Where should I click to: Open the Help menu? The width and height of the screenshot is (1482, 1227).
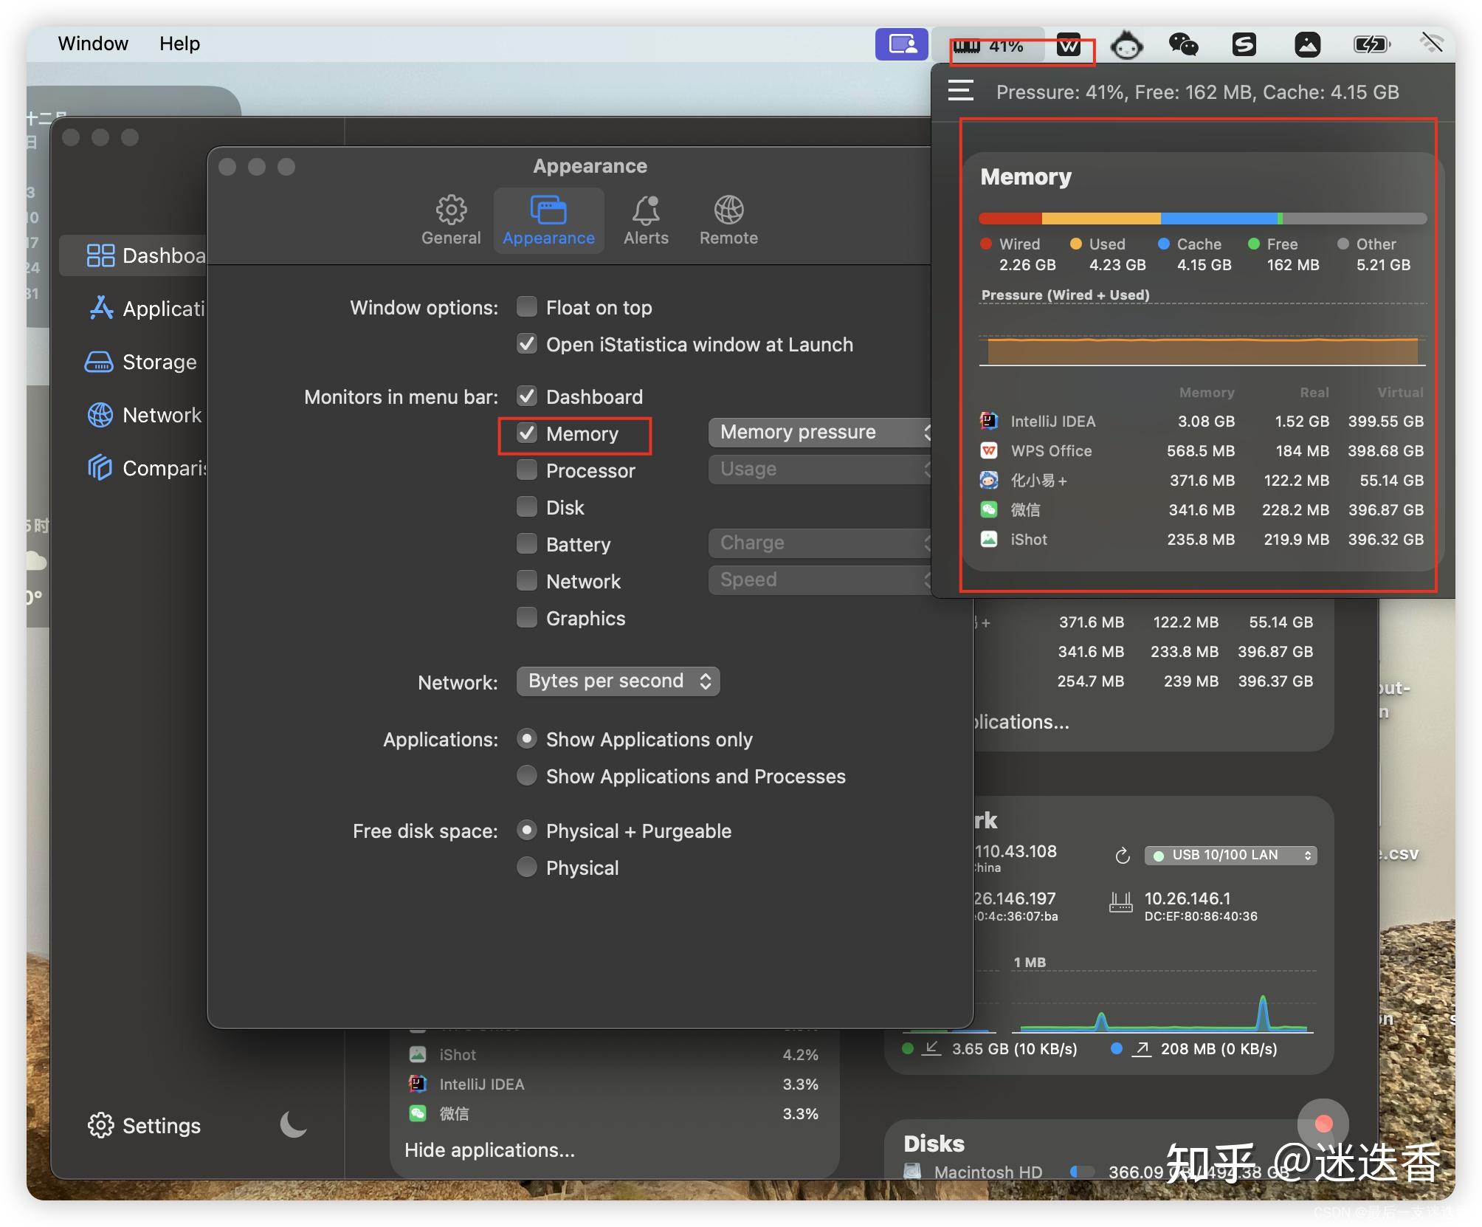(x=179, y=44)
